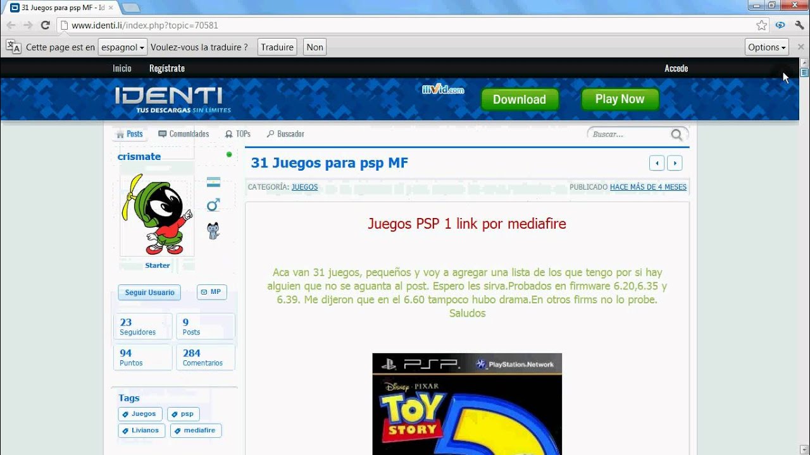
Task: Click the page scrollbar up arrow
Action: pos(804,62)
